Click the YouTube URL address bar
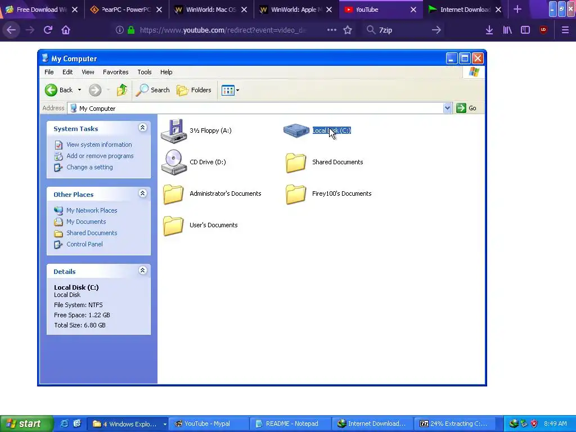This screenshot has width=576, height=432. 223,30
